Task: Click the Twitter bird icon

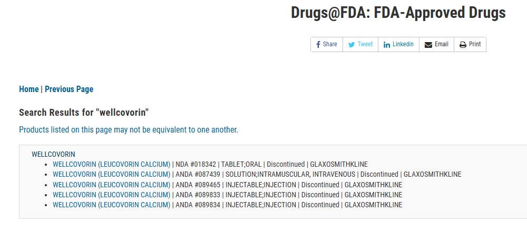Action: click(x=352, y=45)
